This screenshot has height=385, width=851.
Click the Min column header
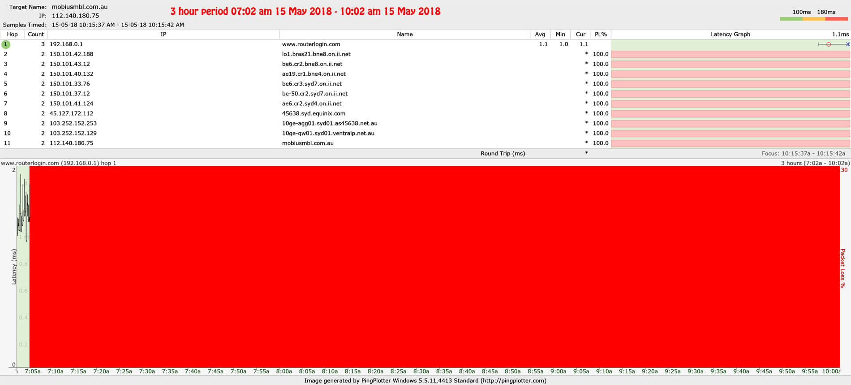[x=560, y=34]
